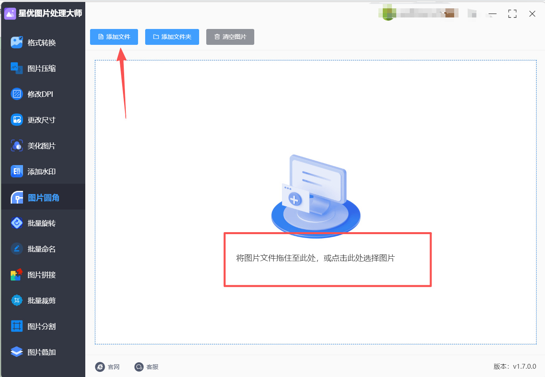Click the 官网 browser icon
Image resolution: width=545 pixels, height=377 pixels.
(x=100, y=367)
